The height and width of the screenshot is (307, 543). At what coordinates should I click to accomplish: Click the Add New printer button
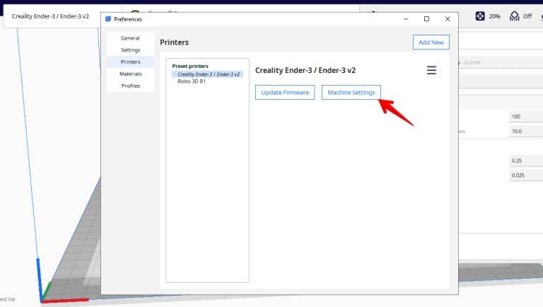click(x=431, y=42)
